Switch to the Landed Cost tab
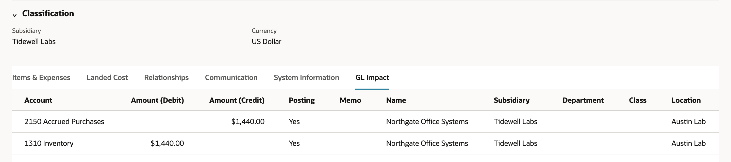This screenshot has width=731, height=162. (107, 78)
